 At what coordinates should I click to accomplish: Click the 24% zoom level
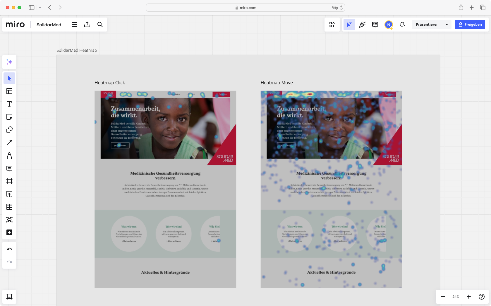[x=456, y=297]
